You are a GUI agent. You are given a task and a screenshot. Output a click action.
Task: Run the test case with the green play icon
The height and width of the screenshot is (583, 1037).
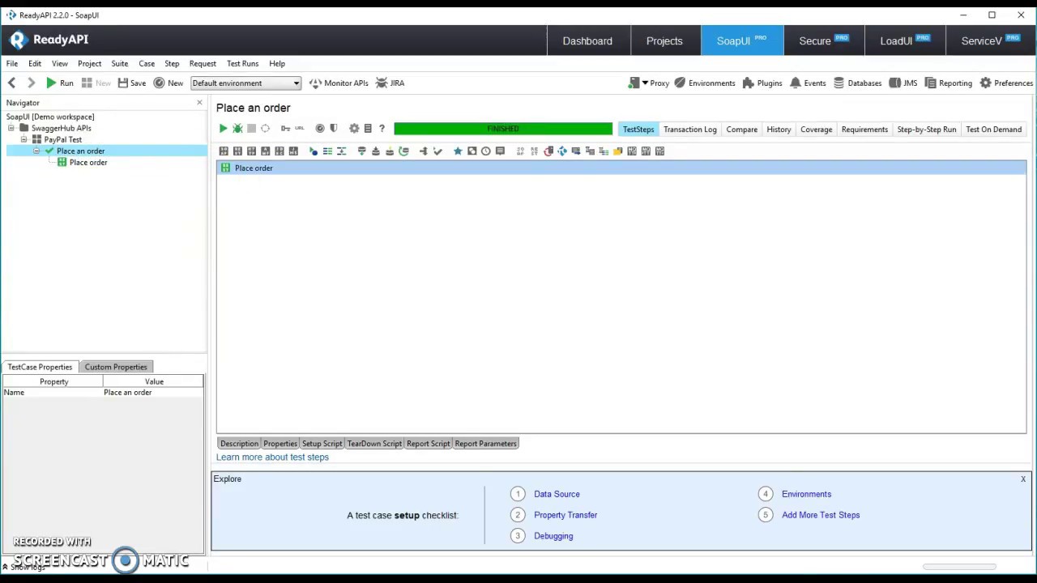tap(223, 129)
